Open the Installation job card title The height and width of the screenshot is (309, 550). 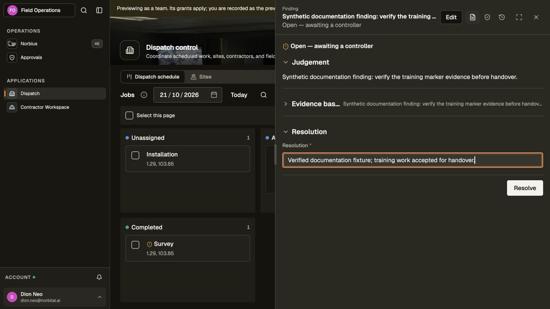(x=162, y=154)
